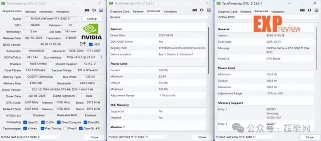The width and height of the screenshot is (321, 141).
Task: Open GPU selector dropdown in middle window
Action: coord(137,137)
